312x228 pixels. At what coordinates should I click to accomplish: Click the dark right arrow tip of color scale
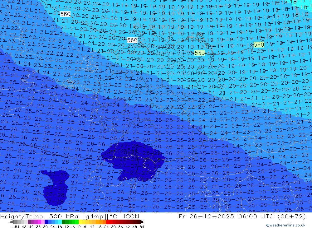(x=143, y=222)
